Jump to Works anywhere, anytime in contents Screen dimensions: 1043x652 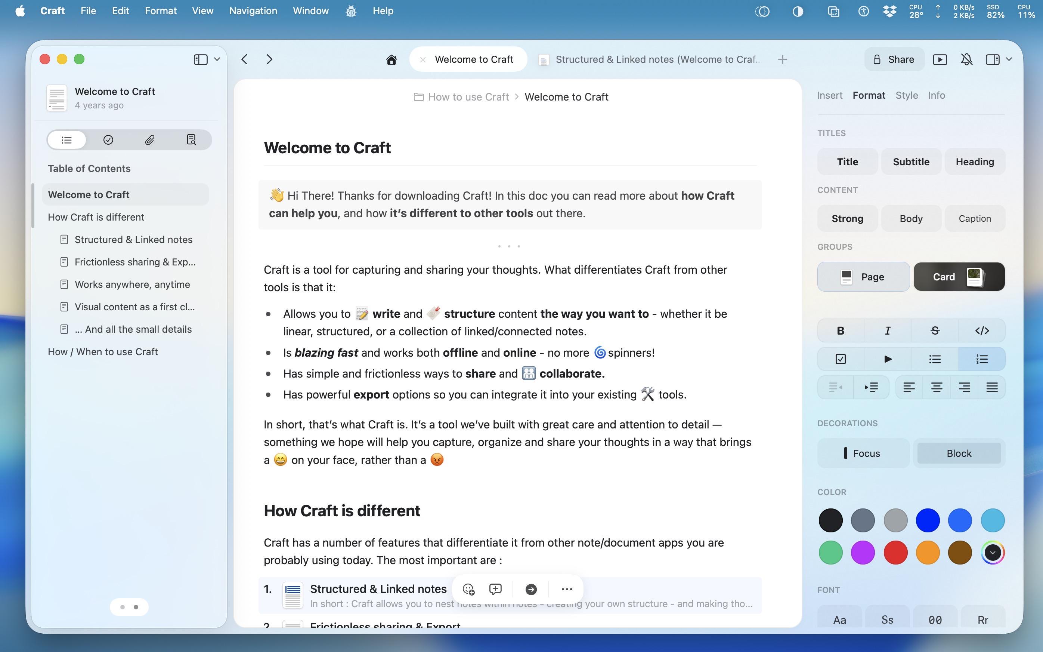pos(126,285)
